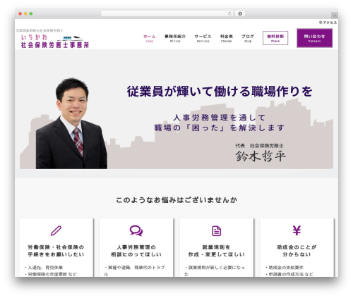Click the label 代表 社会保険労務士

click(259, 146)
